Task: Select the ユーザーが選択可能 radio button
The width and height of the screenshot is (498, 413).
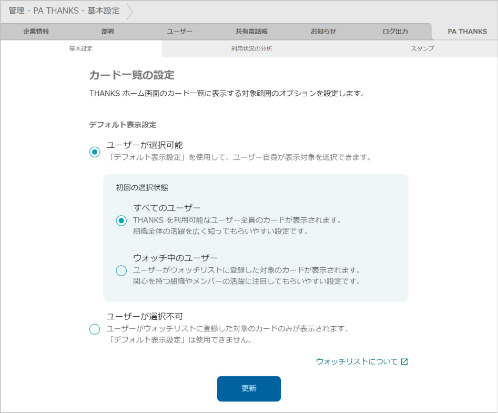Action: 94,152
